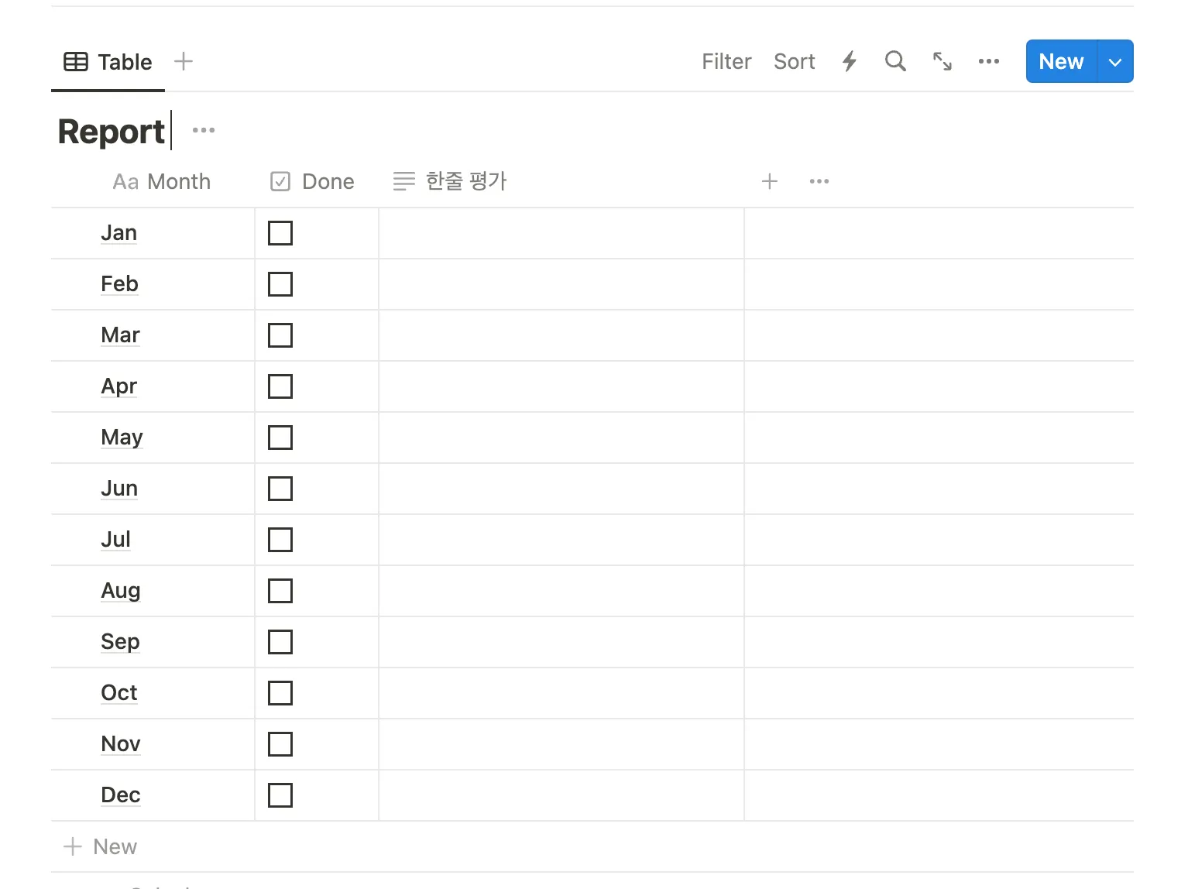Screen dimensions: 1188x889
Task: Click the lightning bolt automations icon
Action: [x=850, y=61]
